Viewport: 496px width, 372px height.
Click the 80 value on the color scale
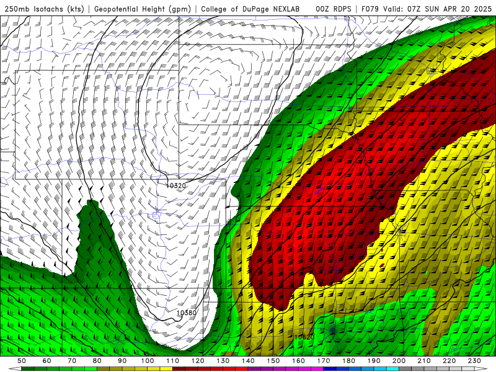pos(97,361)
